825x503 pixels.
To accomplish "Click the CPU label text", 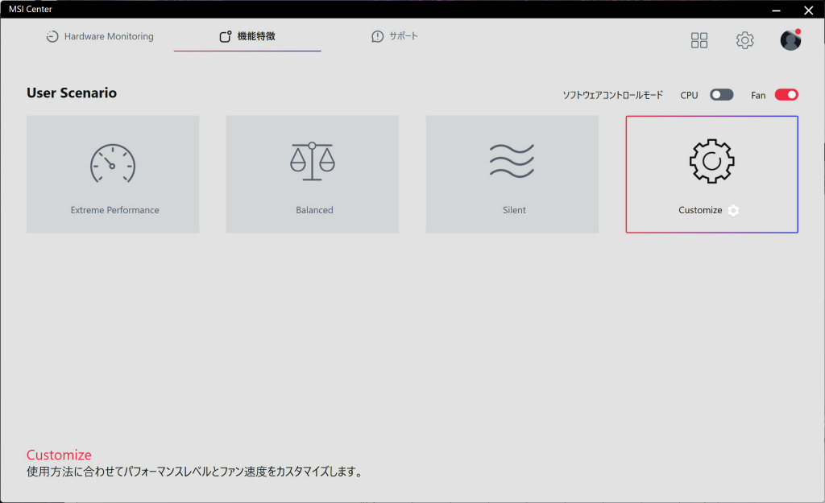I will (x=690, y=95).
